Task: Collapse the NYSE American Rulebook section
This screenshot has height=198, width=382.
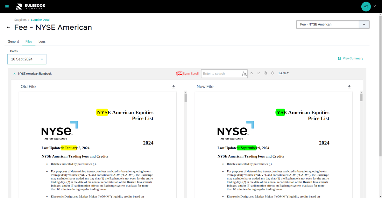Action: (x=14, y=73)
